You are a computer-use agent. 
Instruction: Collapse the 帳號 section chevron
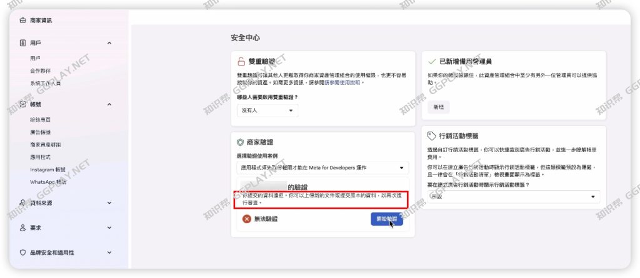click(109, 104)
